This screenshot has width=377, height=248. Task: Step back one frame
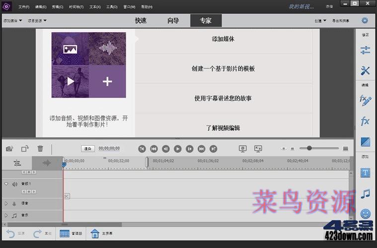coord(166,149)
